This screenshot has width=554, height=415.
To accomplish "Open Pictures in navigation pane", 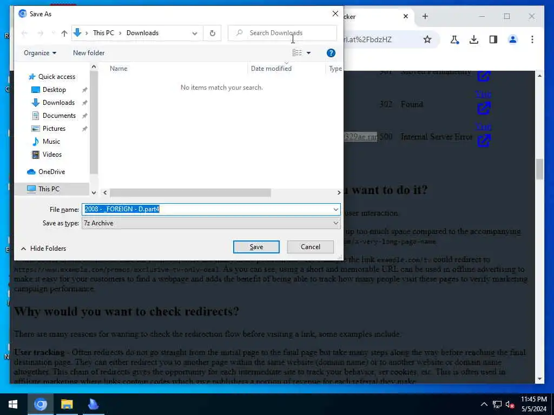I will click(54, 129).
